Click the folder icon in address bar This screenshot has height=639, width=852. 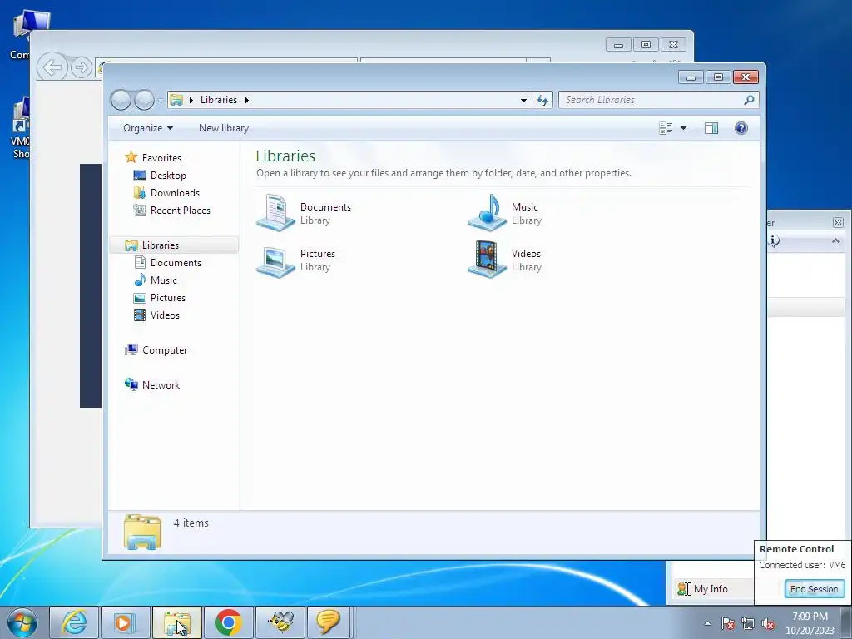[176, 100]
